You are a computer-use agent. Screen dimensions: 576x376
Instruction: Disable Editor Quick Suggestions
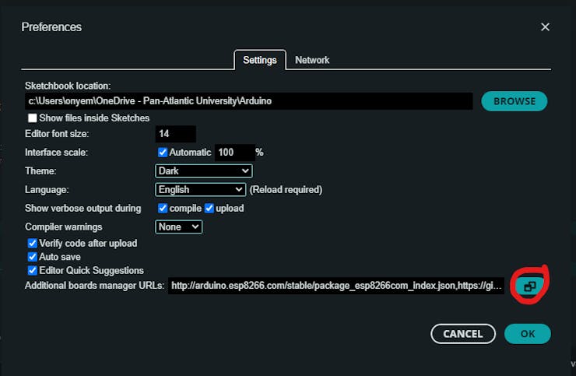33,270
